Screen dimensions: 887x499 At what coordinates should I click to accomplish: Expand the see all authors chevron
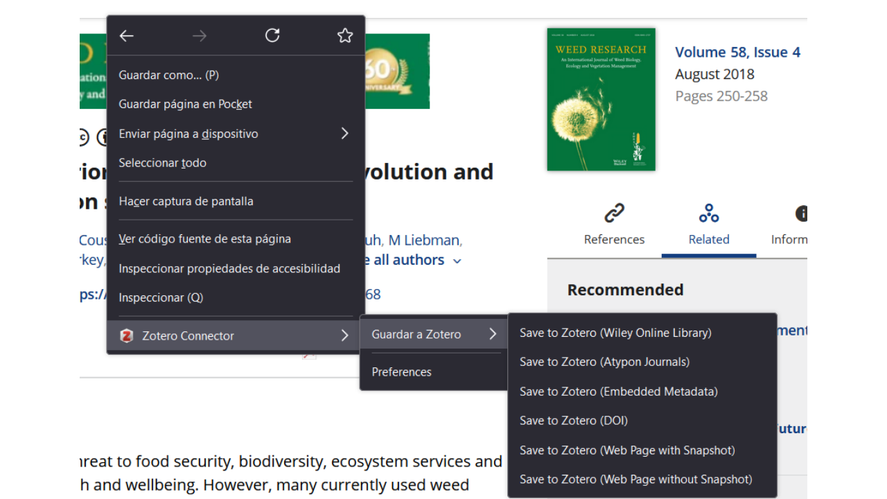457,261
